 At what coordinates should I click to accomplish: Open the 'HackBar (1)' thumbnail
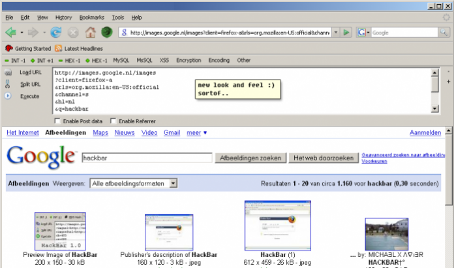pyautogui.click(x=278, y=226)
